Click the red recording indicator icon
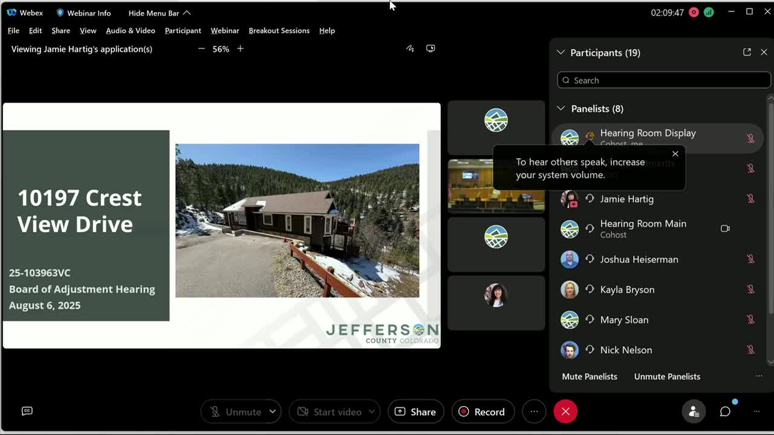This screenshot has height=435, width=774. click(694, 12)
